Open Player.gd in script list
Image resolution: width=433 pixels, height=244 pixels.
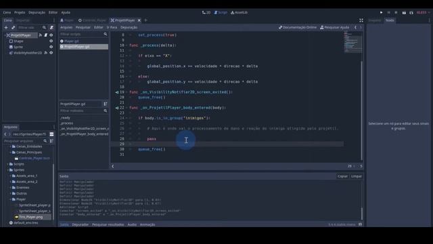71,41
